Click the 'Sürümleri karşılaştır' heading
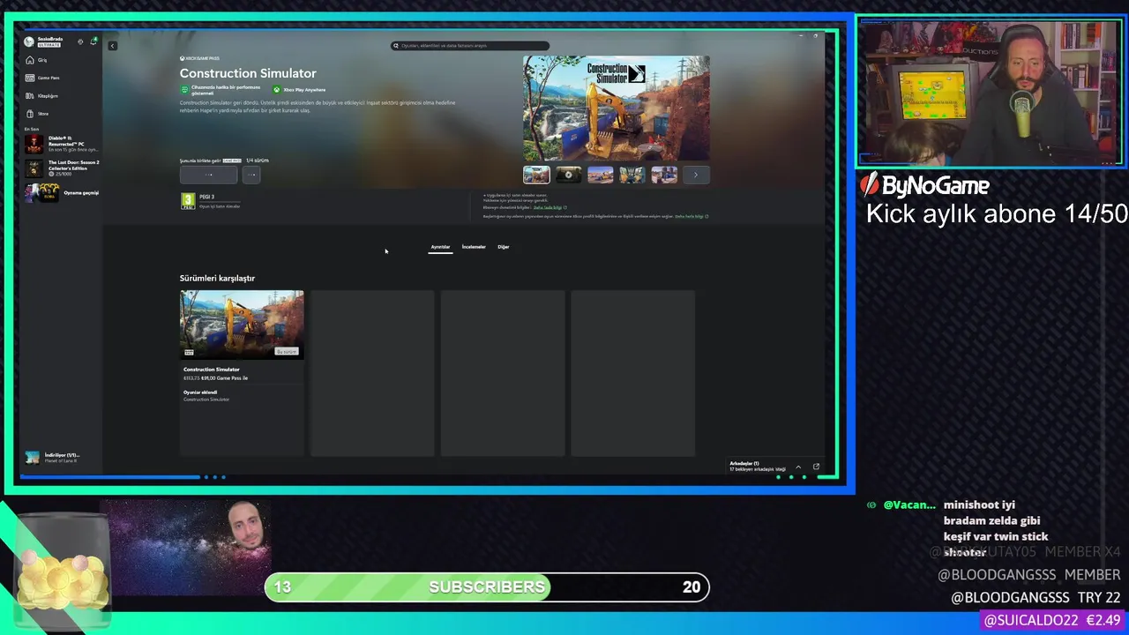 (217, 278)
